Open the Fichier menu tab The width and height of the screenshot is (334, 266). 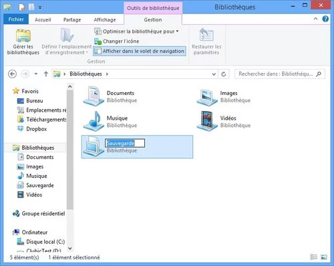tap(16, 19)
